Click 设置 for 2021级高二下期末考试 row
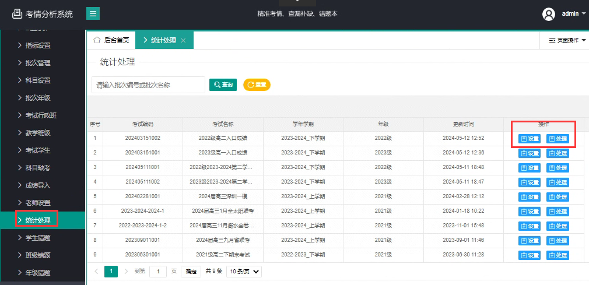This screenshot has height=285, width=589. (530, 255)
